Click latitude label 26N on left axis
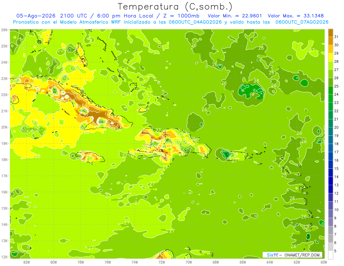The height and width of the screenshot is (266, 344). coord(4,30)
